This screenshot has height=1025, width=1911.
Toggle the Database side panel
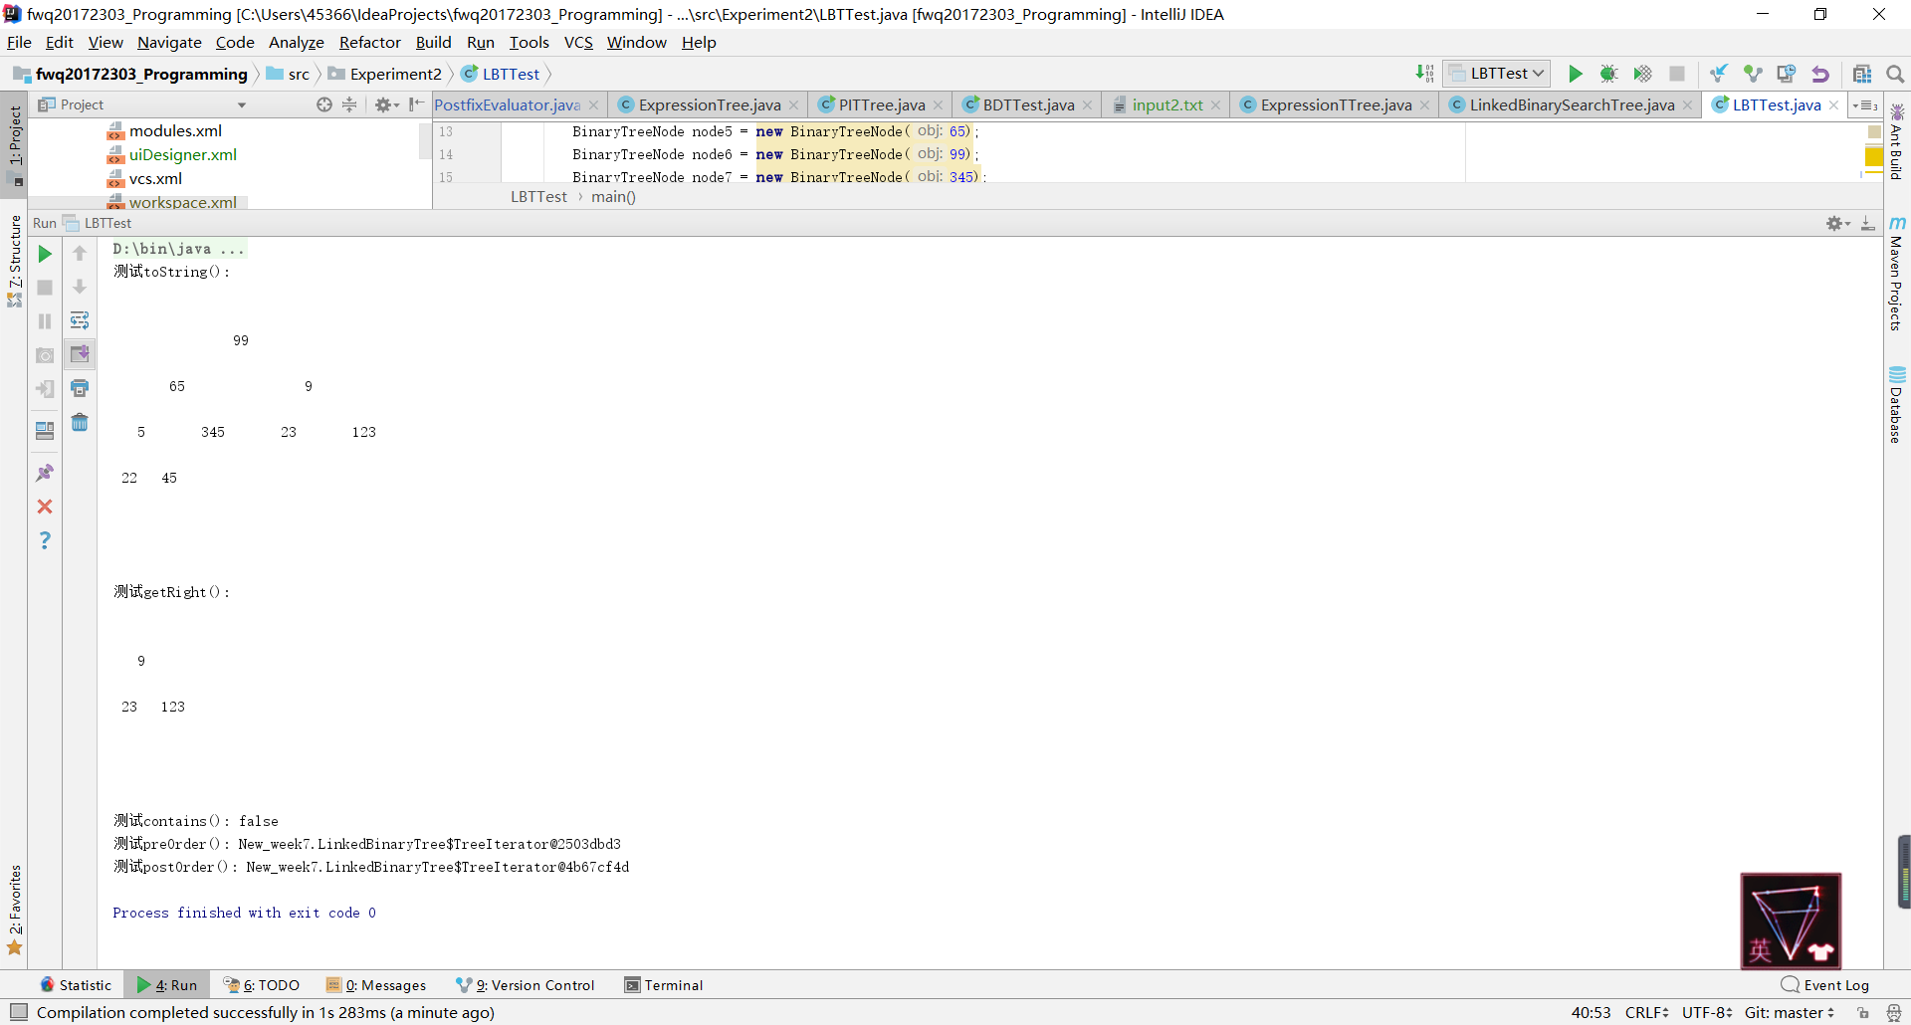(x=1897, y=405)
